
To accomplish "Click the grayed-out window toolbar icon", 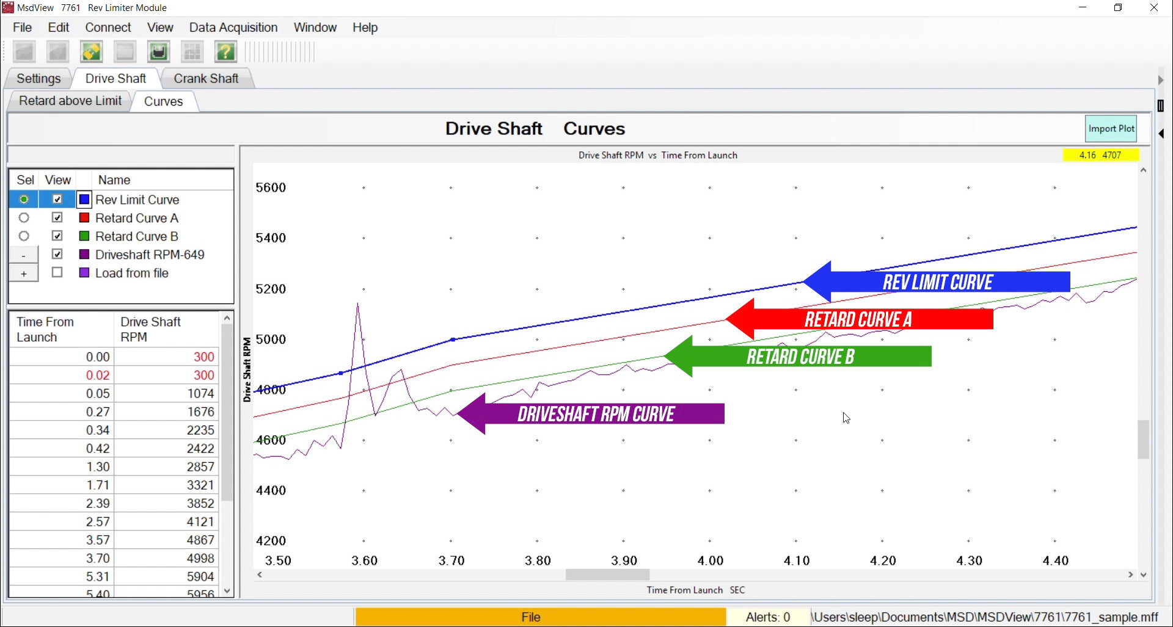I will click(x=125, y=52).
